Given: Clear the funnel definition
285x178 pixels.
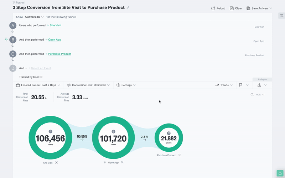Looking at the screenshot, I should point(236,8).
